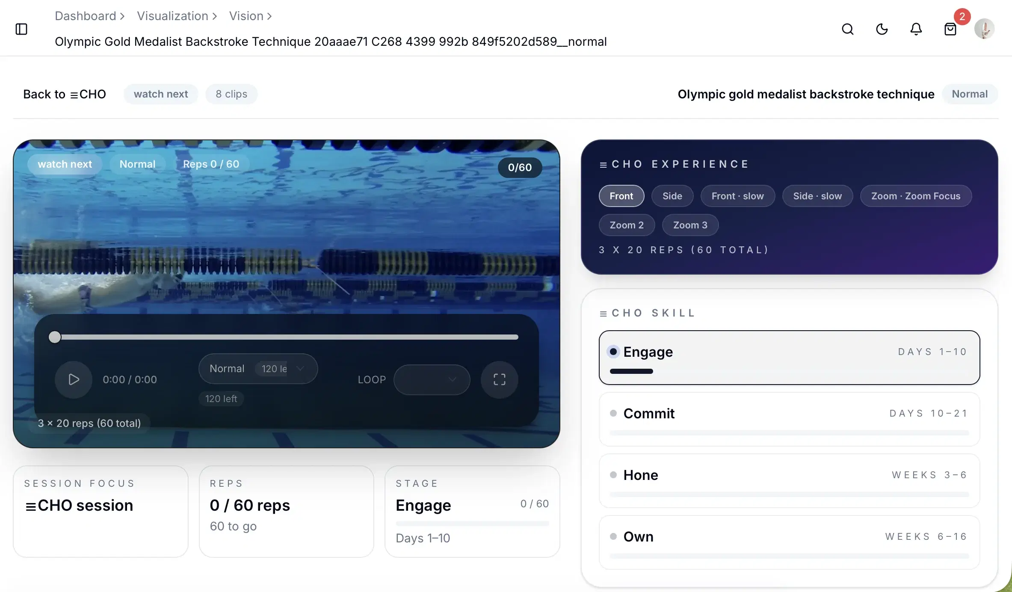
Task: Click the video progress slider handle
Action: coord(55,337)
